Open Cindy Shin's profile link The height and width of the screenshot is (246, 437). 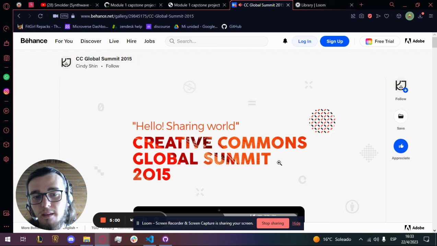point(87,66)
